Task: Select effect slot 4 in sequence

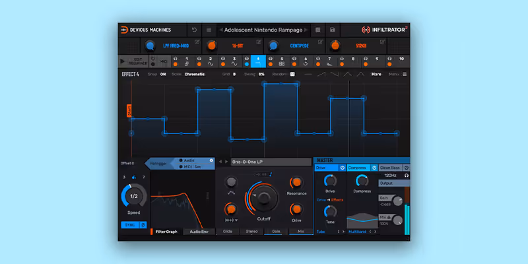Action: (x=258, y=61)
